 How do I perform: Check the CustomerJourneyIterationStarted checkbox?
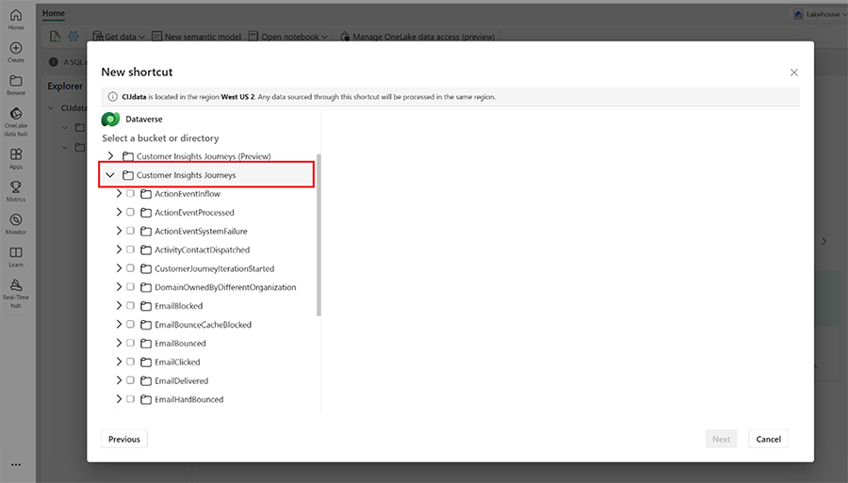coord(130,268)
